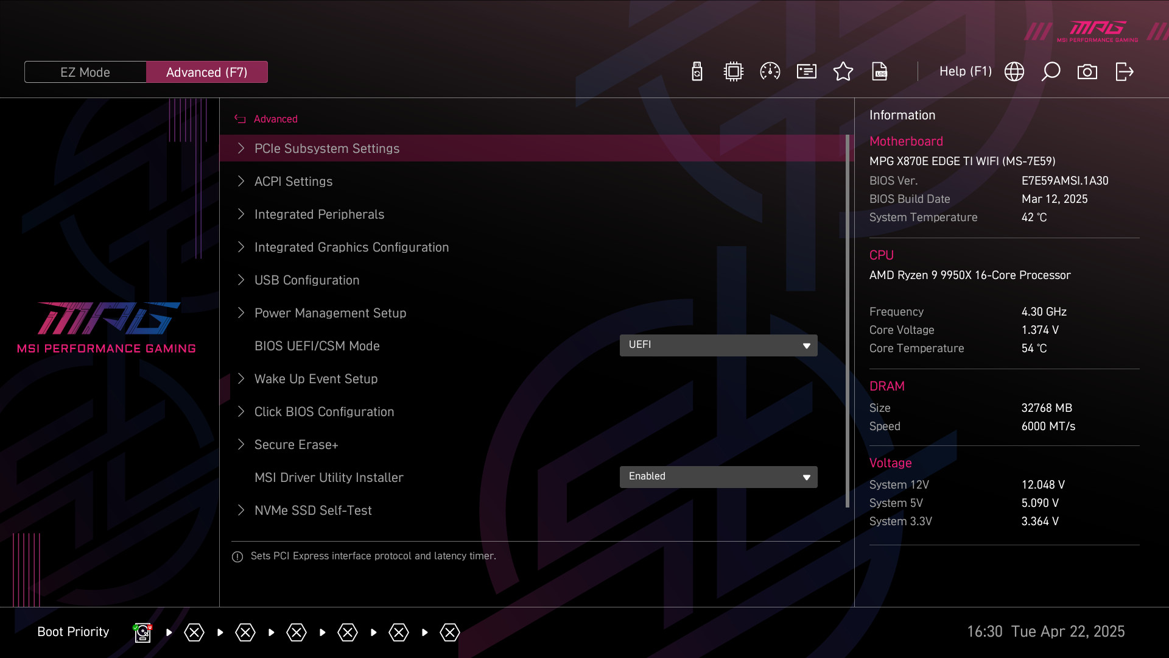The width and height of the screenshot is (1169, 658).
Task: Open the BIOS log file icon
Action: click(880, 72)
